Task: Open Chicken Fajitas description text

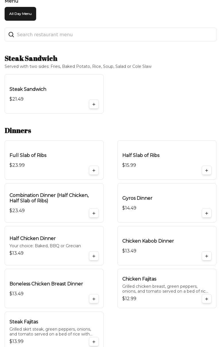Action: [x=165, y=289]
